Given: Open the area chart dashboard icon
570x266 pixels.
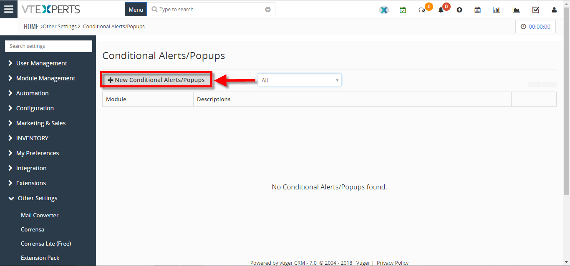Looking at the screenshot, I should click(516, 10).
